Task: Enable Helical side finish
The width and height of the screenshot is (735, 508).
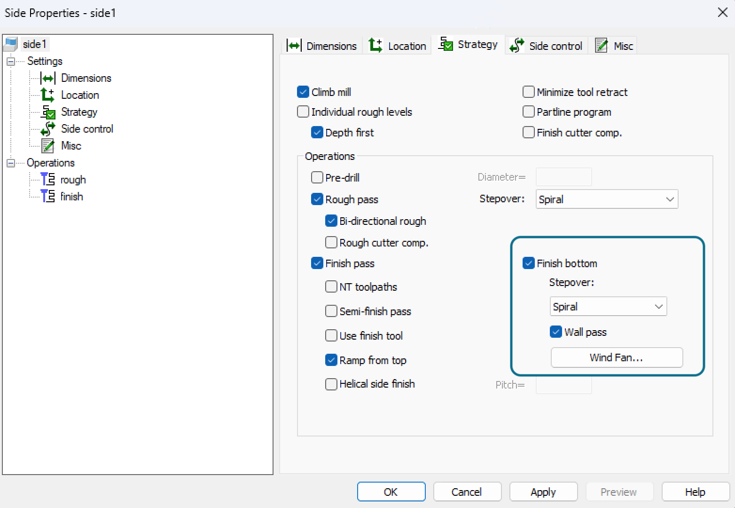Action: click(331, 384)
